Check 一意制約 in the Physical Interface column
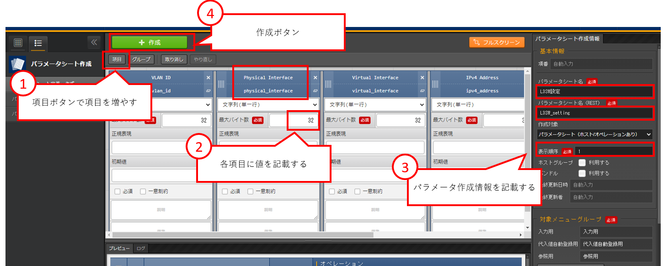Viewport: 663px width, 266px height. (x=251, y=192)
